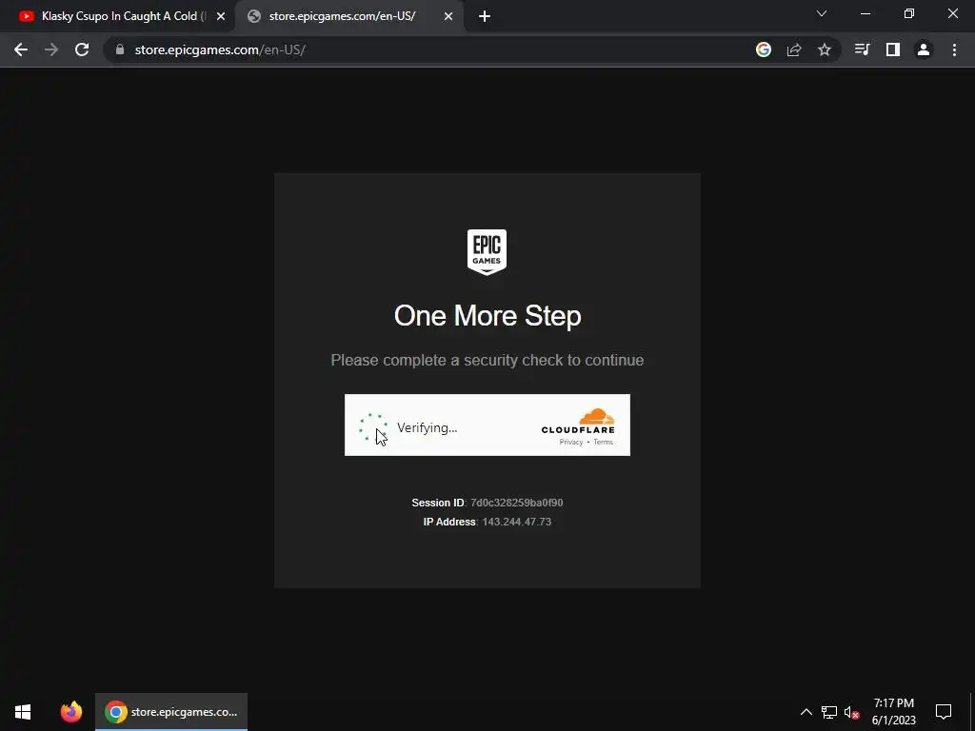975x731 pixels.
Task: Open Cloudflare Privacy link
Action: coord(571,442)
